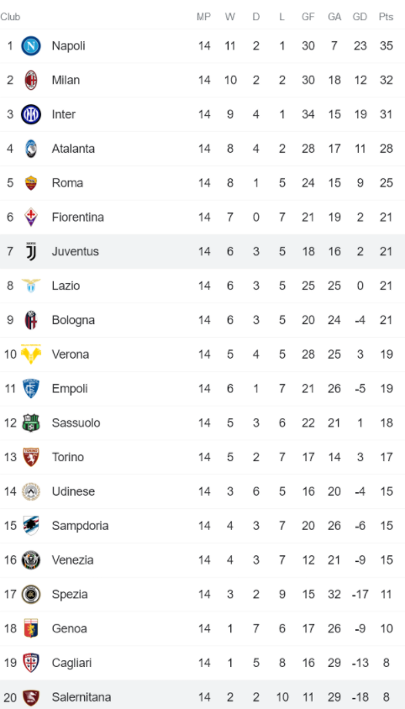Select the Inter club badge
405x709 pixels.
pos(31,114)
